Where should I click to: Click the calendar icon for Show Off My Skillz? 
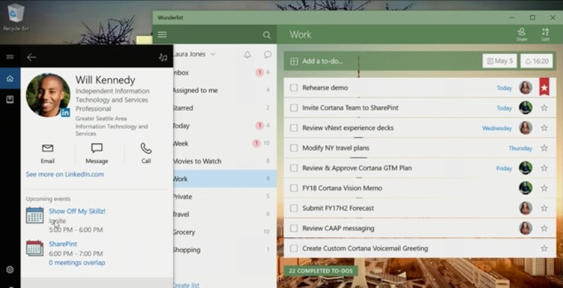[x=35, y=215]
